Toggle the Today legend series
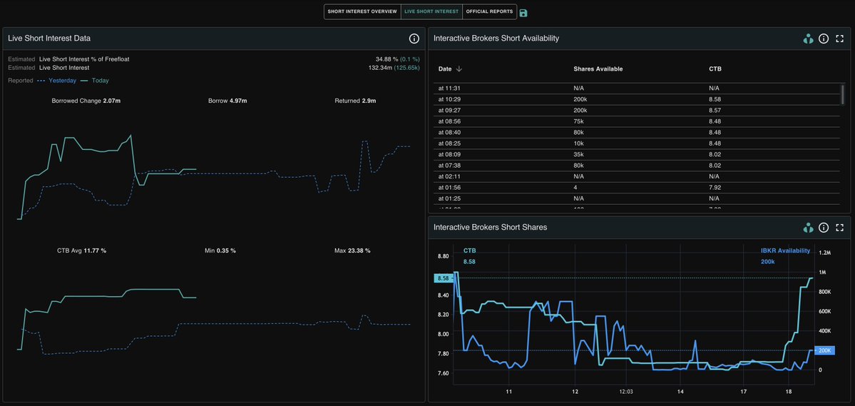855x406 pixels. (x=95, y=80)
